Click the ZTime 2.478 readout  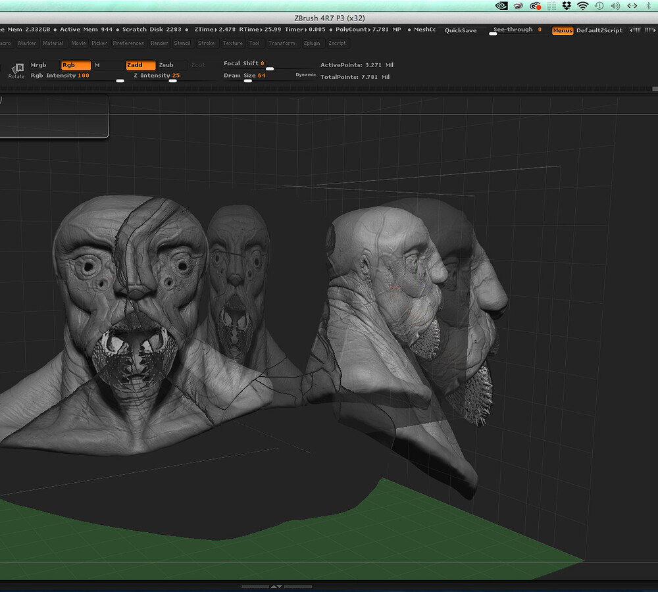[x=215, y=30]
